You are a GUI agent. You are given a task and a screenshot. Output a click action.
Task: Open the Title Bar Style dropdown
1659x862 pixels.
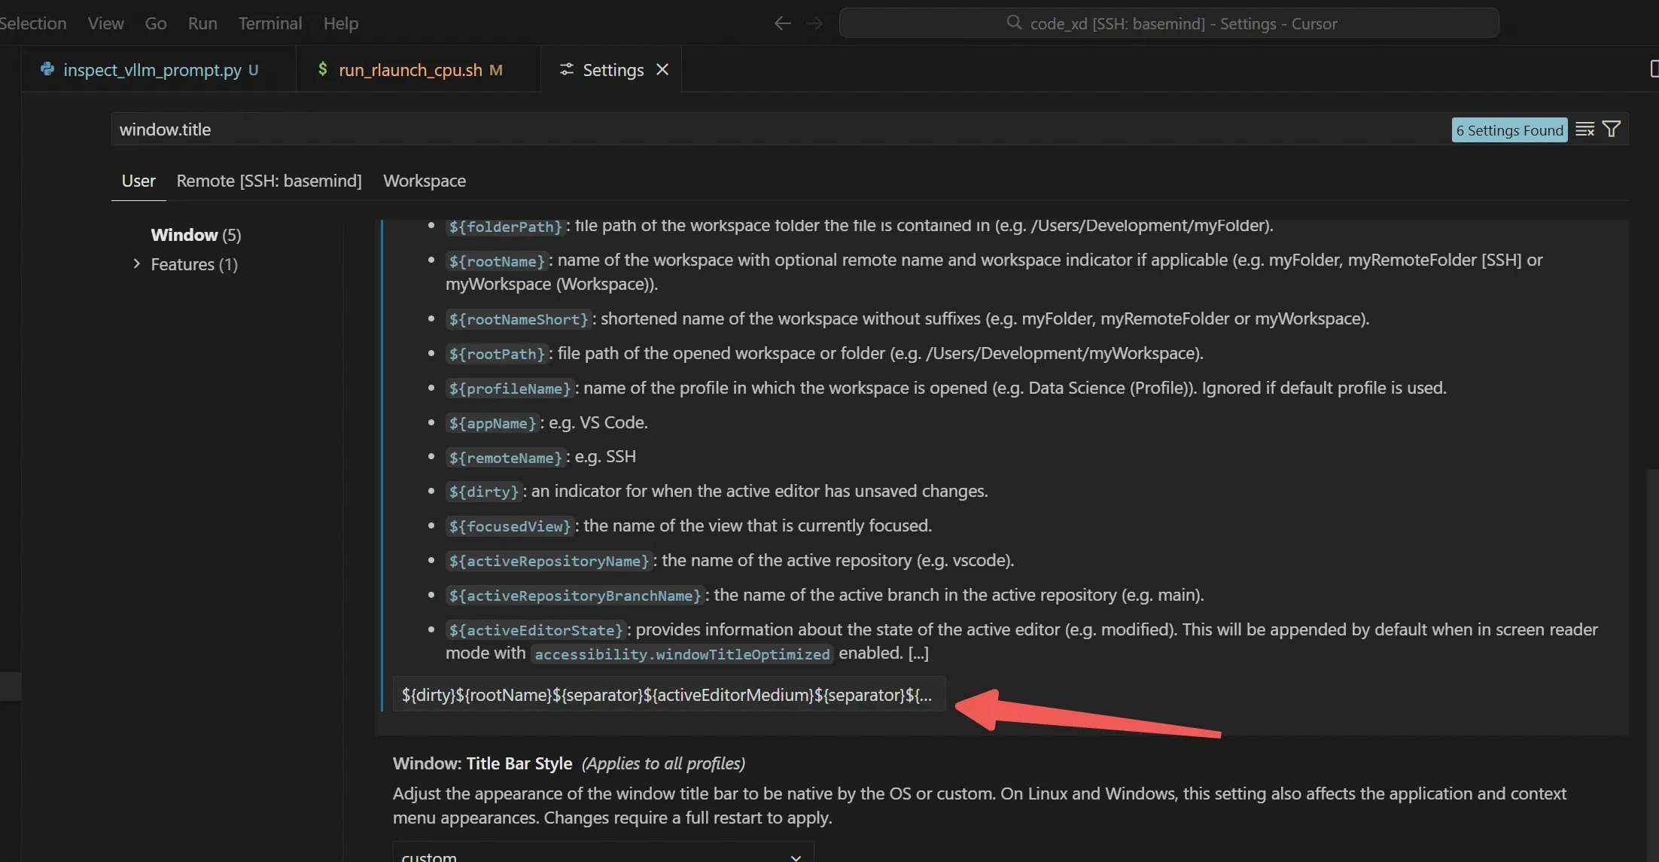point(602,855)
